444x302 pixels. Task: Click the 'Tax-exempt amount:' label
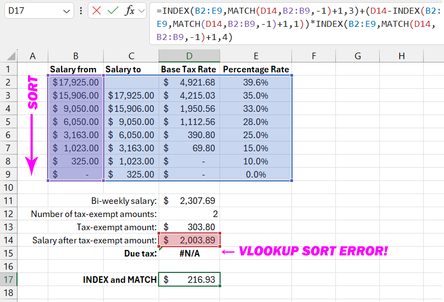tap(117, 227)
